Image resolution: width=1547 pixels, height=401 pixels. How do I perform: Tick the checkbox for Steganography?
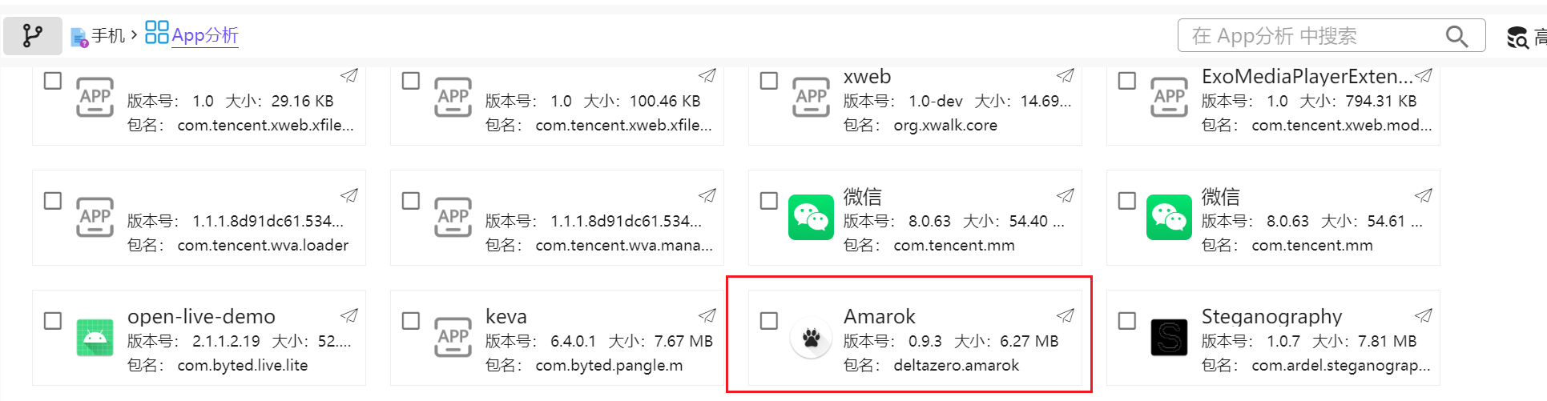click(x=1127, y=321)
